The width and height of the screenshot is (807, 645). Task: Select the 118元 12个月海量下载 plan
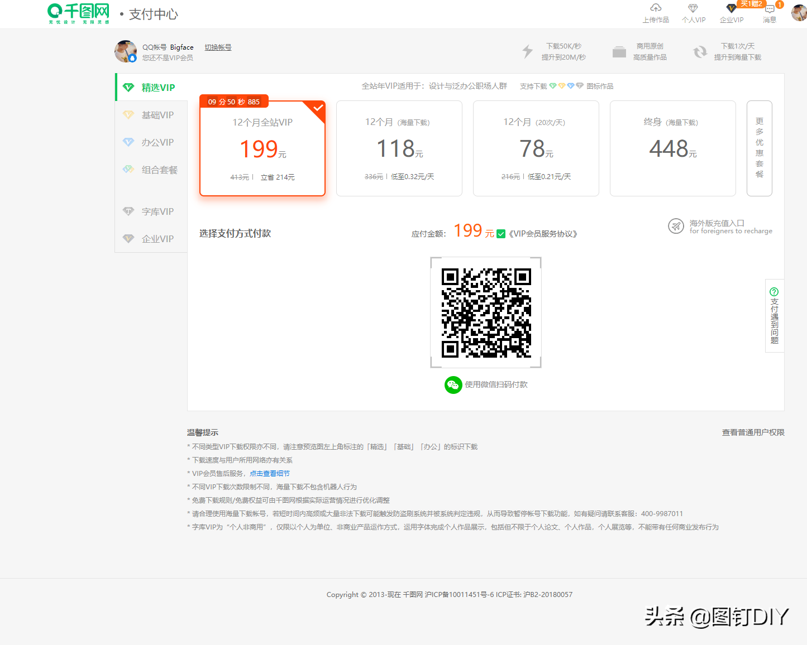point(399,148)
